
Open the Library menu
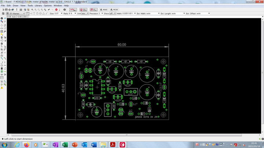[x=38, y=6]
